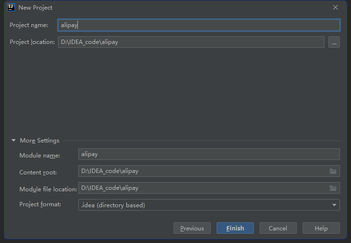Click the "More Settings" heading text

tap(40, 141)
